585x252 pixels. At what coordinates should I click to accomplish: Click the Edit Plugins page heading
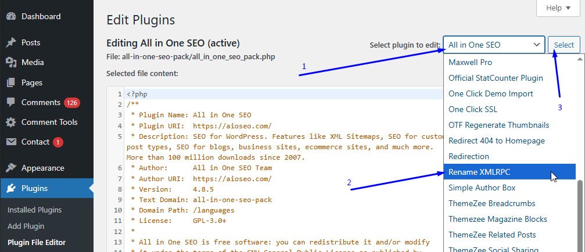tap(141, 20)
